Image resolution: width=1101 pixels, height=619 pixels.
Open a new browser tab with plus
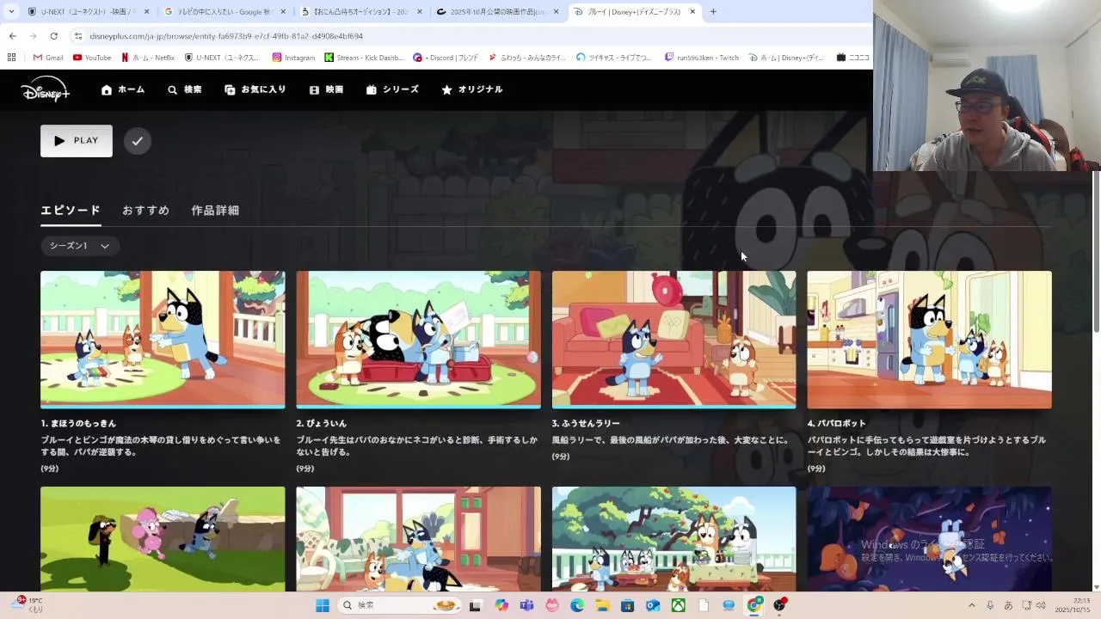pos(713,12)
